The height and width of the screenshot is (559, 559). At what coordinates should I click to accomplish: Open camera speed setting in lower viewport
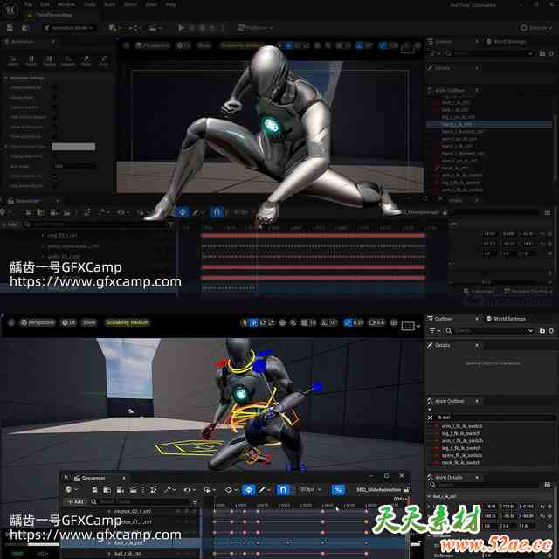coord(376,322)
